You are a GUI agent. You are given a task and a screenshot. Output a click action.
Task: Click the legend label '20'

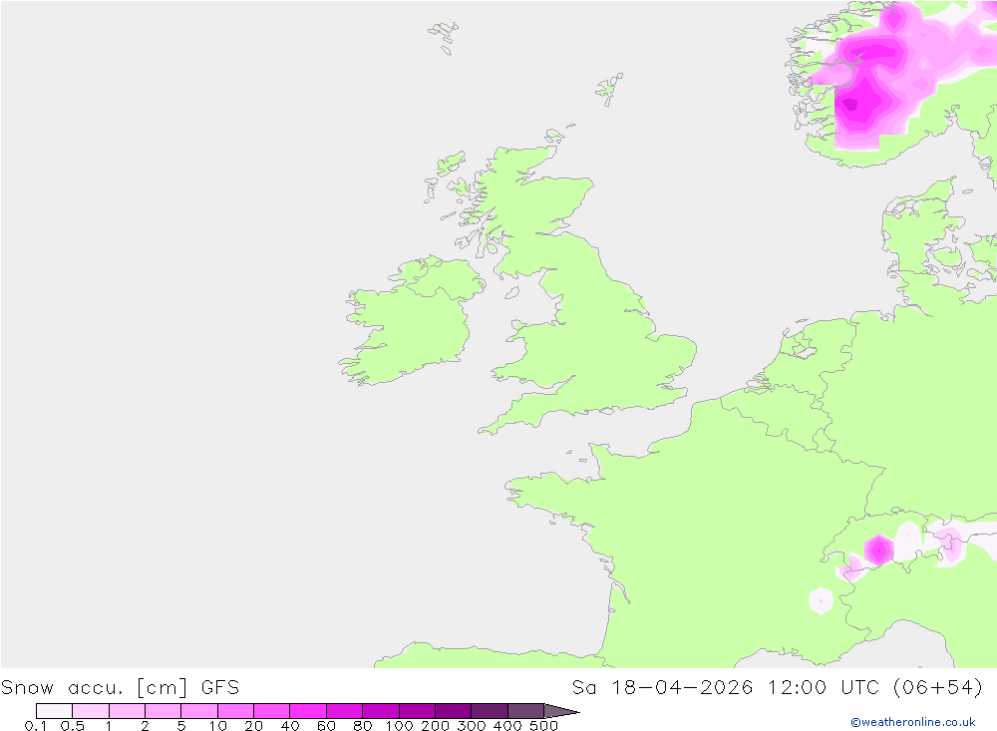pyautogui.click(x=253, y=725)
